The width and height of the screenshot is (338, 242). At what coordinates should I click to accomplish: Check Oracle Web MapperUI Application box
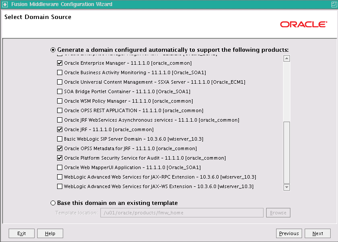click(x=60, y=167)
